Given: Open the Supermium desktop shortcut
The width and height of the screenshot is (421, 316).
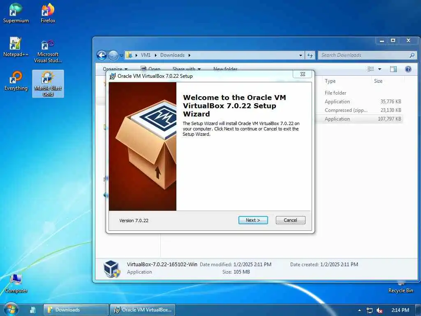Looking at the screenshot, I should tap(16, 13).
